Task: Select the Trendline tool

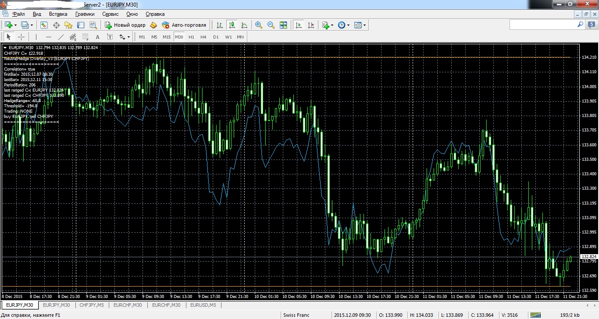Action: [x=61, y=37]
